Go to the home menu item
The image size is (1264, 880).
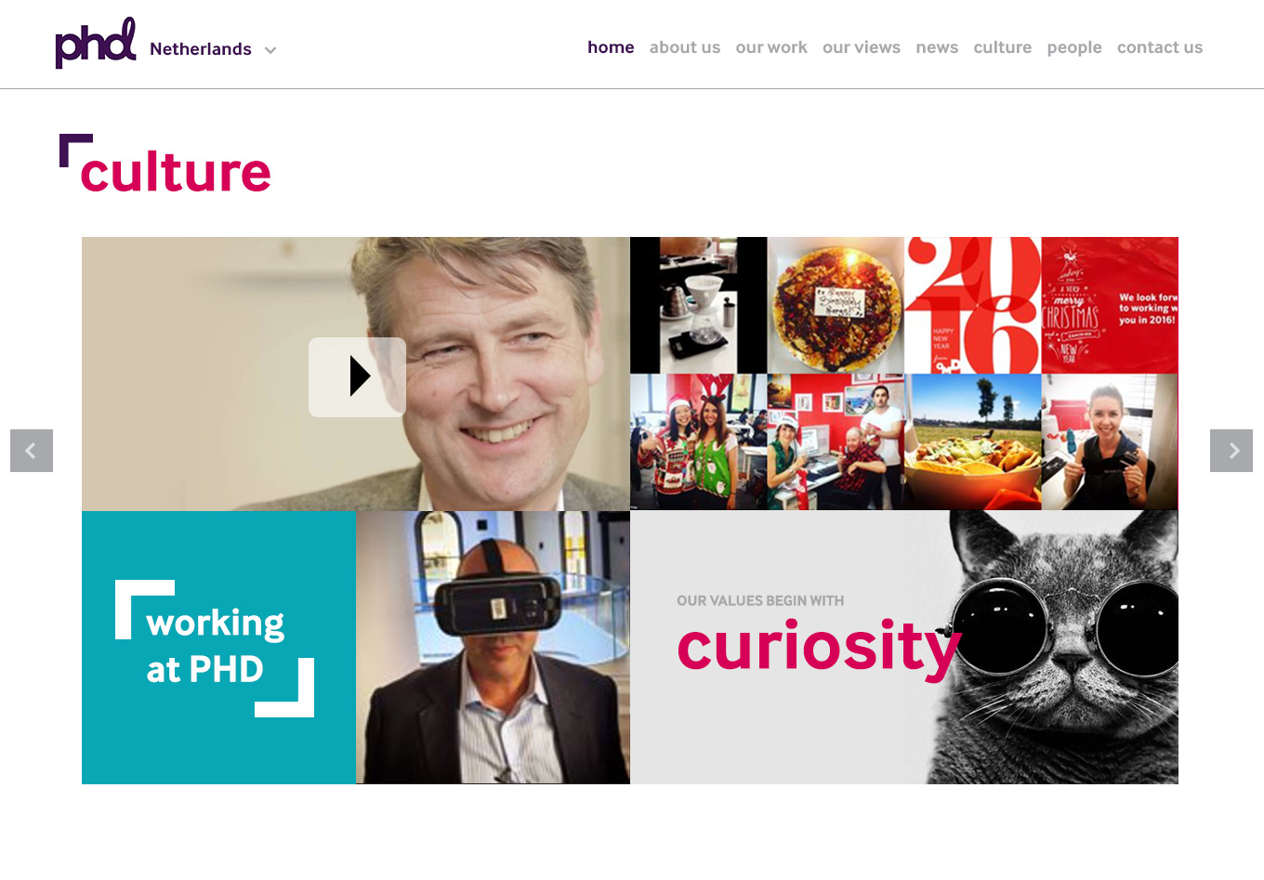coord(611,47)
